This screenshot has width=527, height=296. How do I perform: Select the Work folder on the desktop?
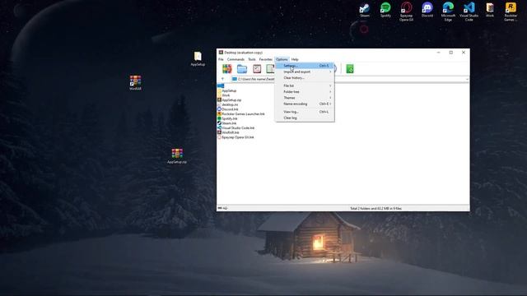490,10
